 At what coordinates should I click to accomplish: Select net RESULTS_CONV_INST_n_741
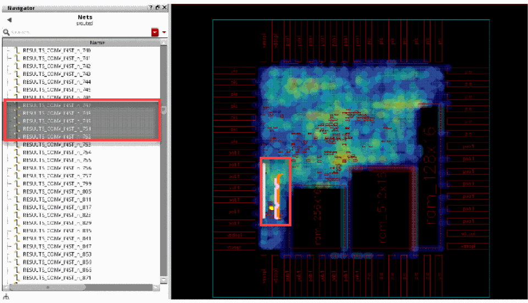pos(57,58)
